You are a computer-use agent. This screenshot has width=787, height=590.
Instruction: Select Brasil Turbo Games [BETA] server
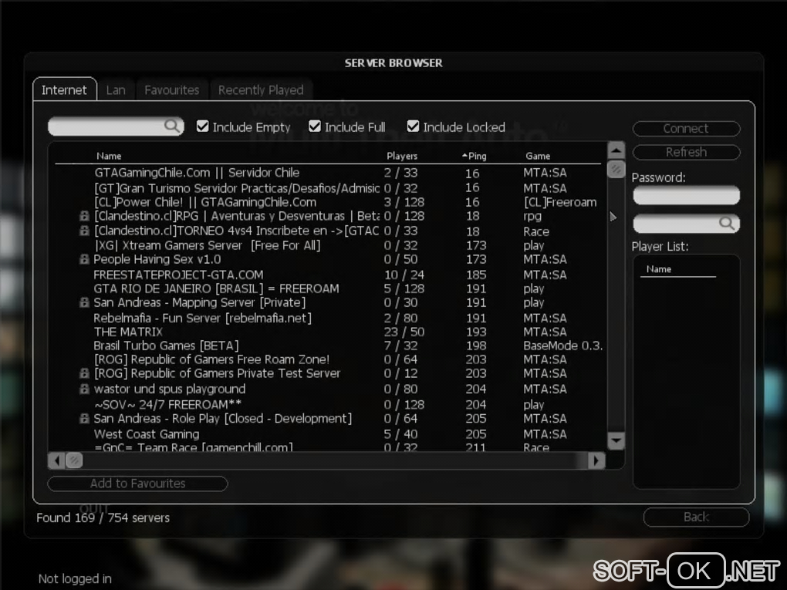coord(328,346)
